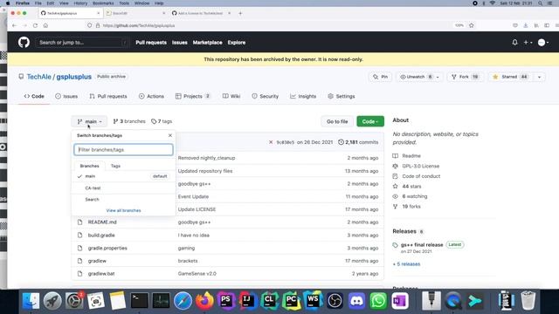This screenshot has width=559, height=314.
Task: Open the gradle.properties file
Action: coord(107,248)
